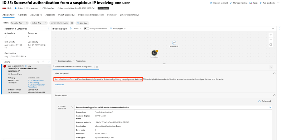Click Read more under What happened
The image size is (286, 140).
pos(59,84)
